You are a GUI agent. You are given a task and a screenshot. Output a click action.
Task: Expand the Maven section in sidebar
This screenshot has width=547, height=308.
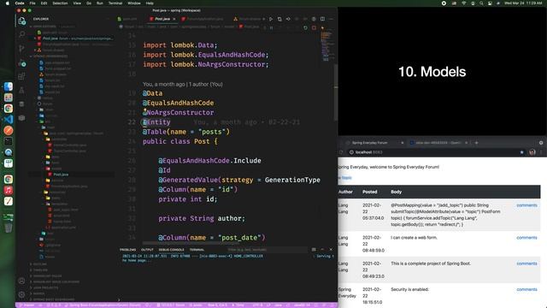pyautogui.click(x=38, y=293)
